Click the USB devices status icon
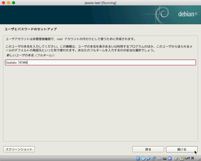 [x=148, y=158]
